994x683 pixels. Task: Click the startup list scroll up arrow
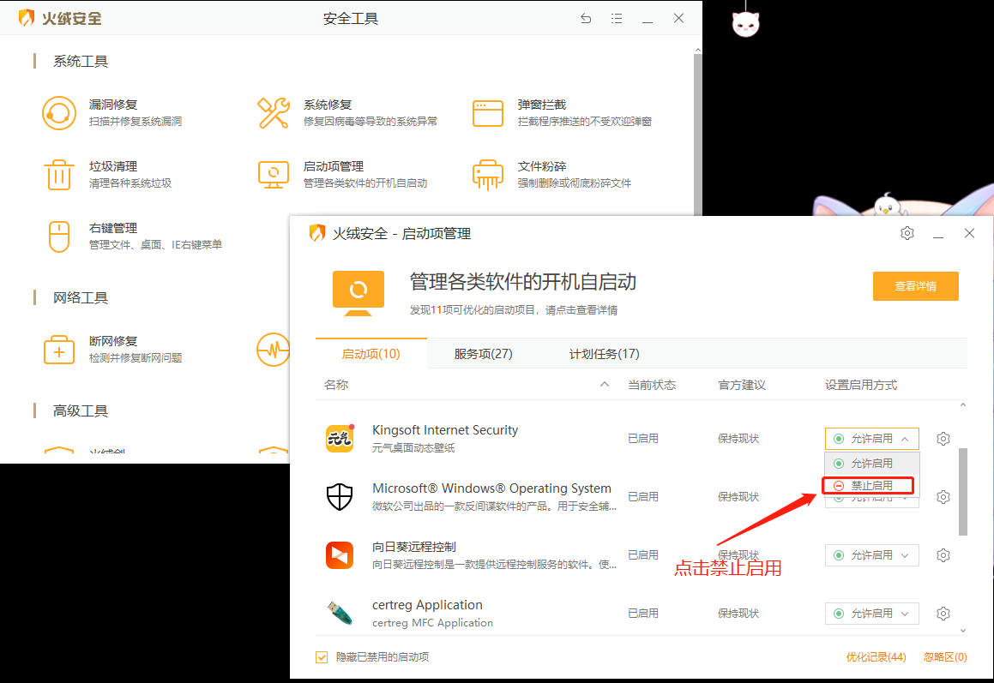[963, 404]
